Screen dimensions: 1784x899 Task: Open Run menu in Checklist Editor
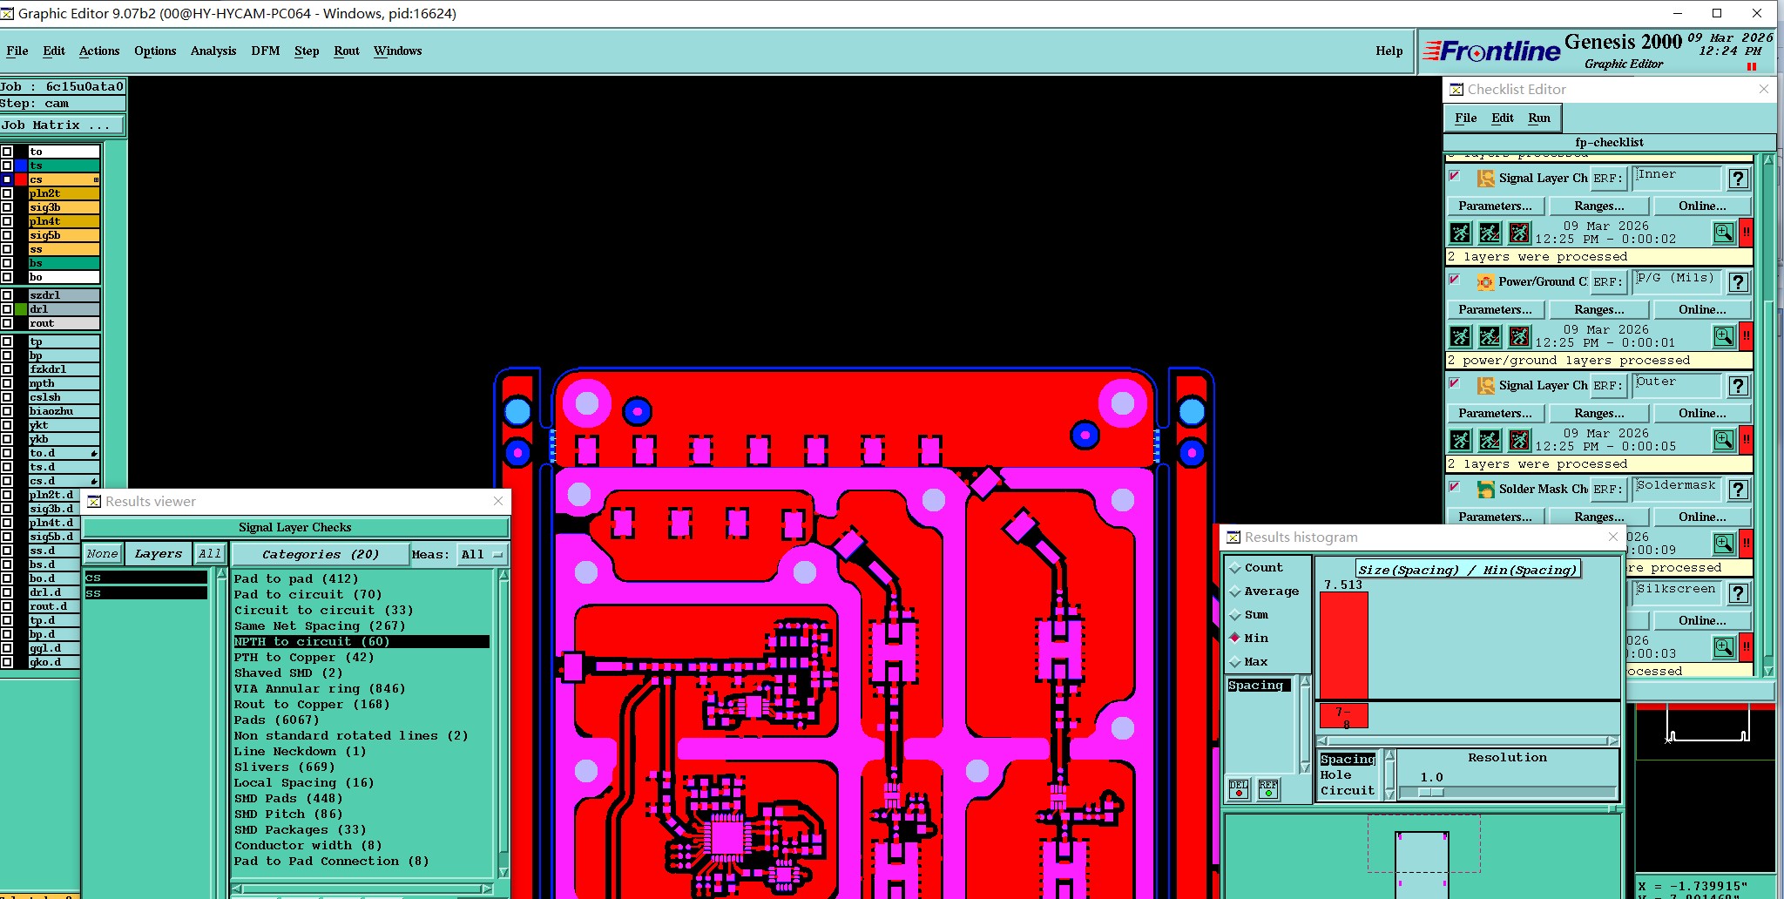[x=1539, y=118]
